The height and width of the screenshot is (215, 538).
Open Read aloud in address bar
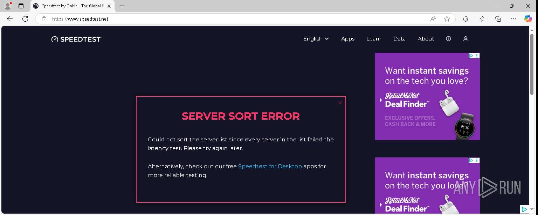coord(433,19)
